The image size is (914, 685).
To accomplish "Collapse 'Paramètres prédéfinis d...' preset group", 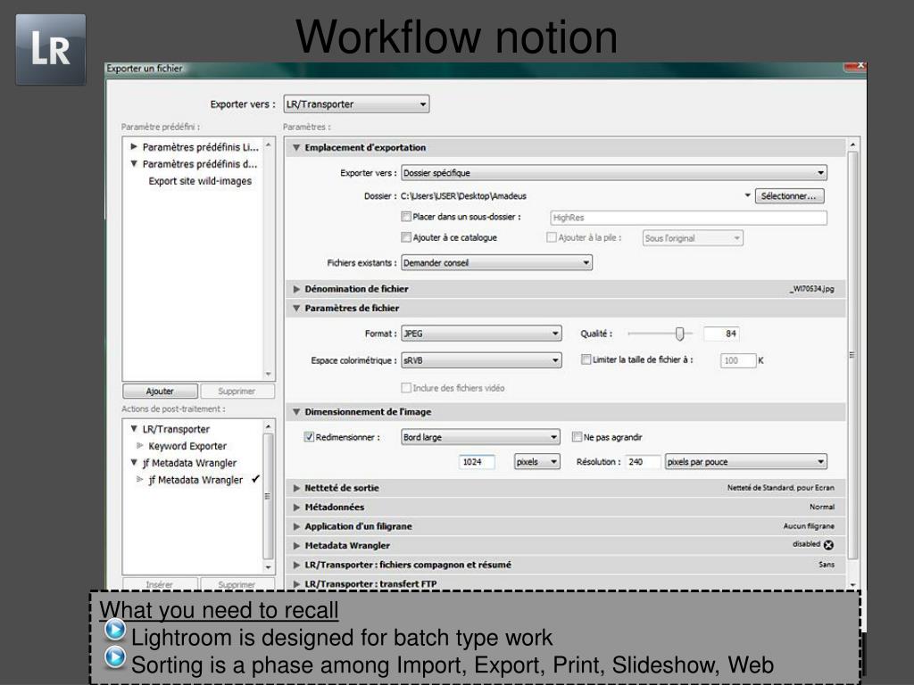I will coord(134,164).
